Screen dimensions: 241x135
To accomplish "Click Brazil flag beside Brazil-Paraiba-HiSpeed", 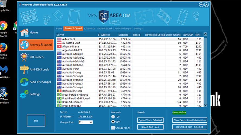I will pos(59,94).
